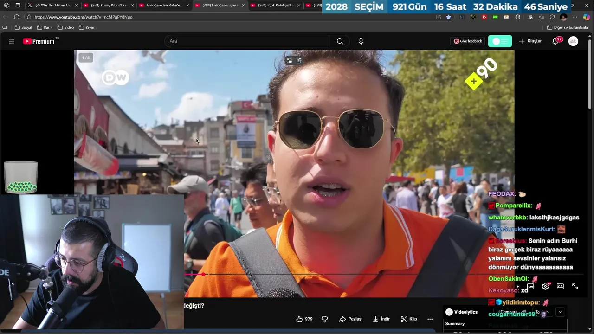Click the media music note toolbar icon
This screenshot has height=334, width=594.
(x=530, y=17)
